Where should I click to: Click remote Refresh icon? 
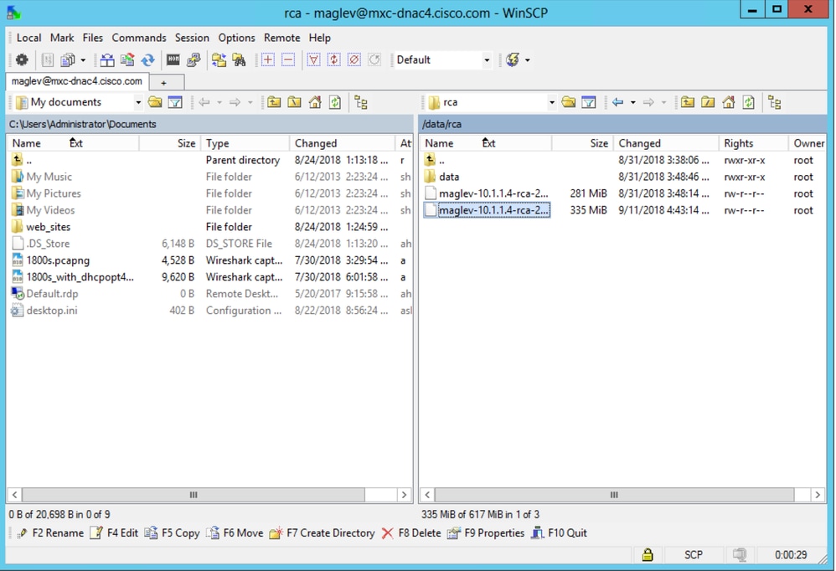tap(749, 102)
